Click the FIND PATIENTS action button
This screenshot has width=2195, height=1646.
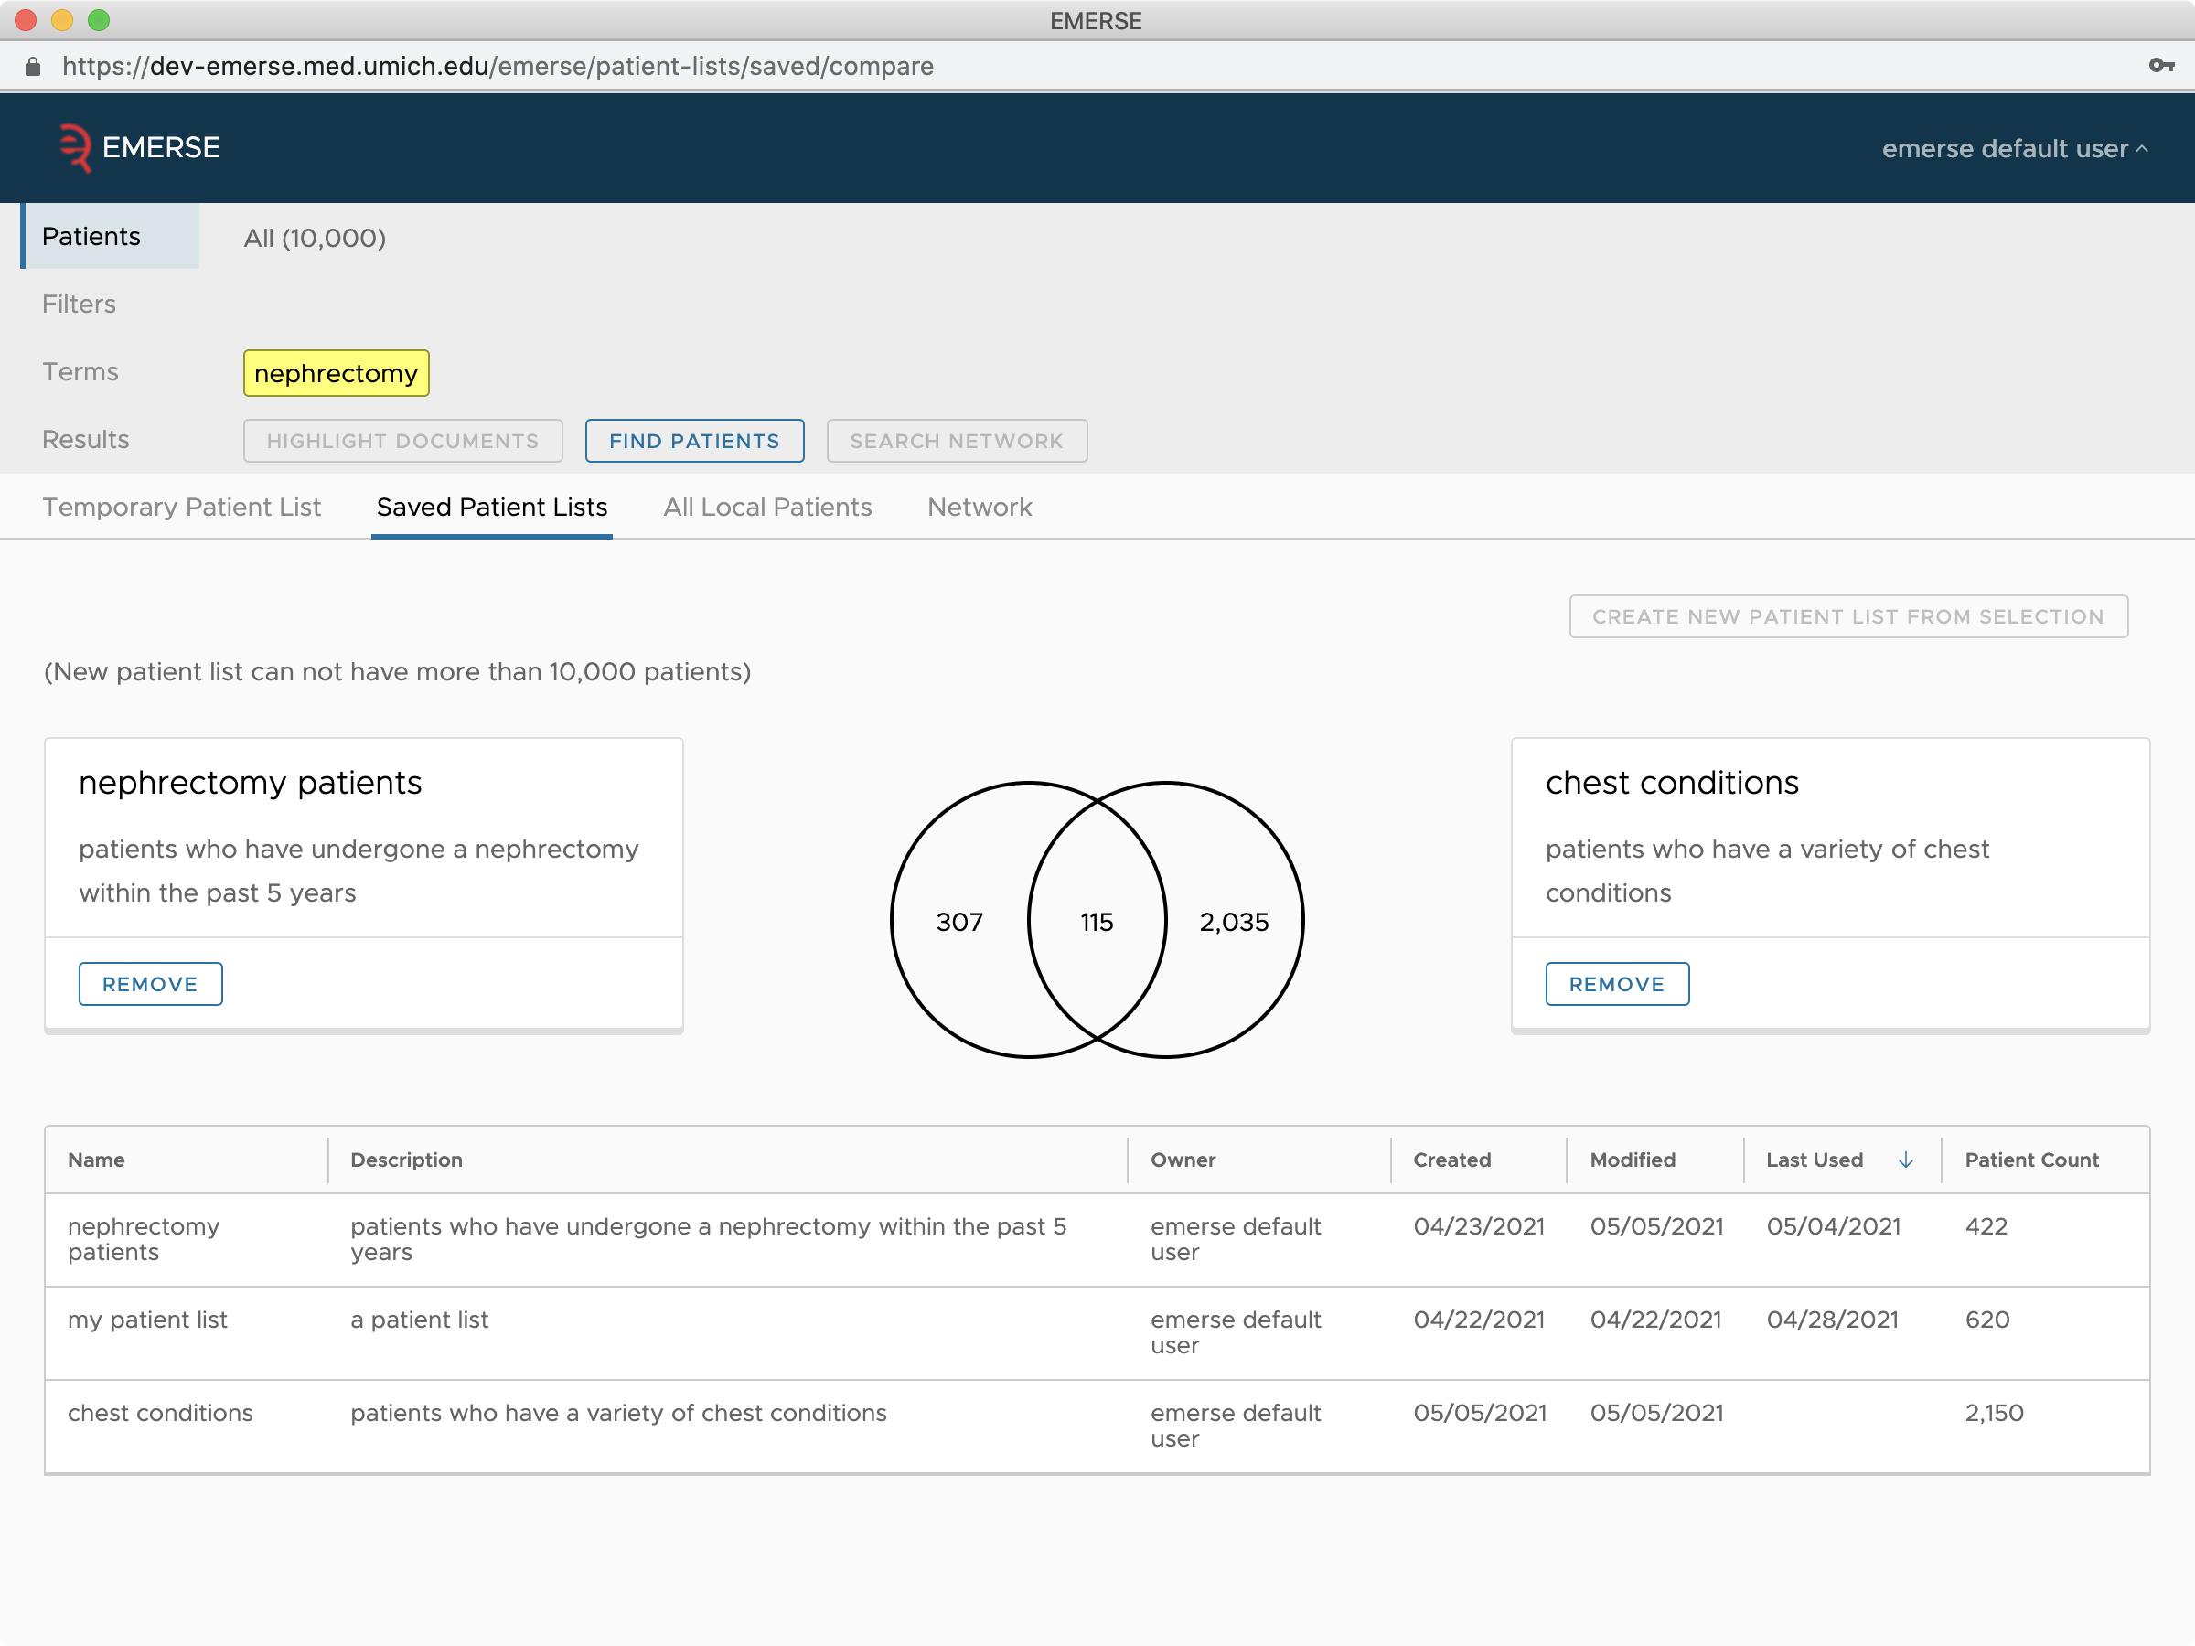[693, 441]
